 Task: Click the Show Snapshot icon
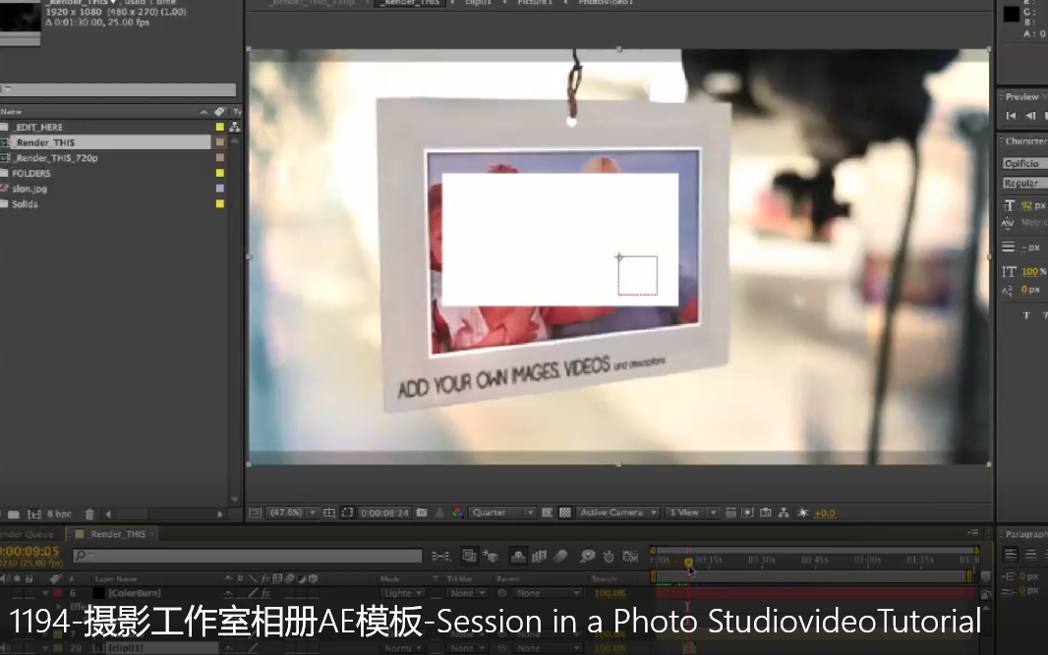[439, 513]
